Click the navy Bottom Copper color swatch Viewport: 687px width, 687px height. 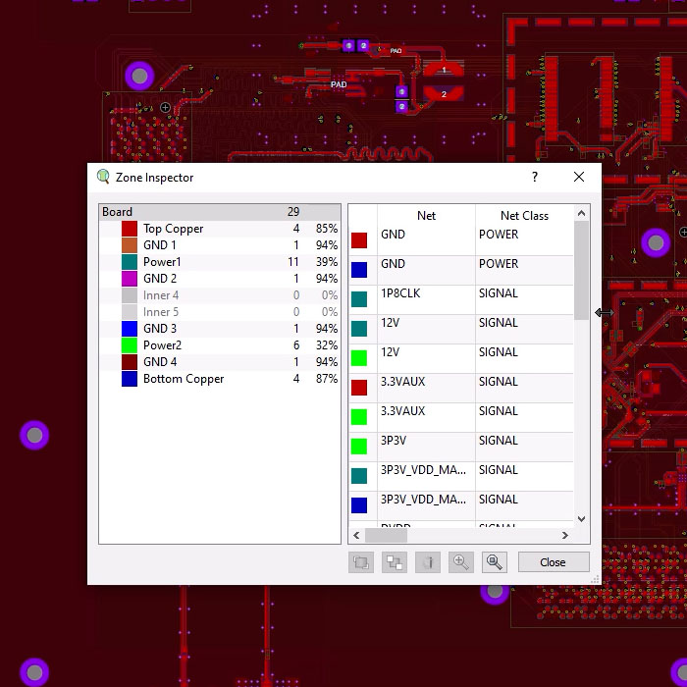pyautogui.click(x=130, y=379)
